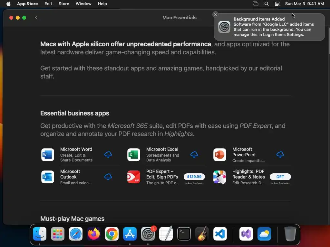The width and height of the screenshot is (330, 247).
Task: Download Microsoft Outlook via cloud icon
Action: point(108,177)
